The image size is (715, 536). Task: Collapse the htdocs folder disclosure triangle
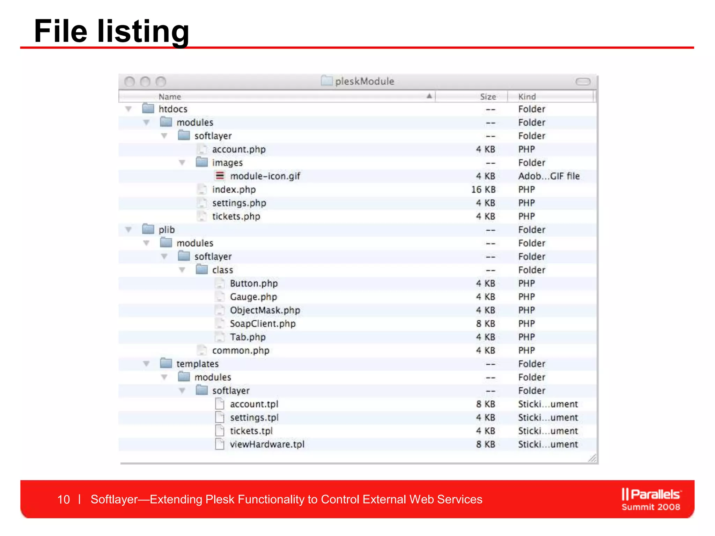[128, 109]
